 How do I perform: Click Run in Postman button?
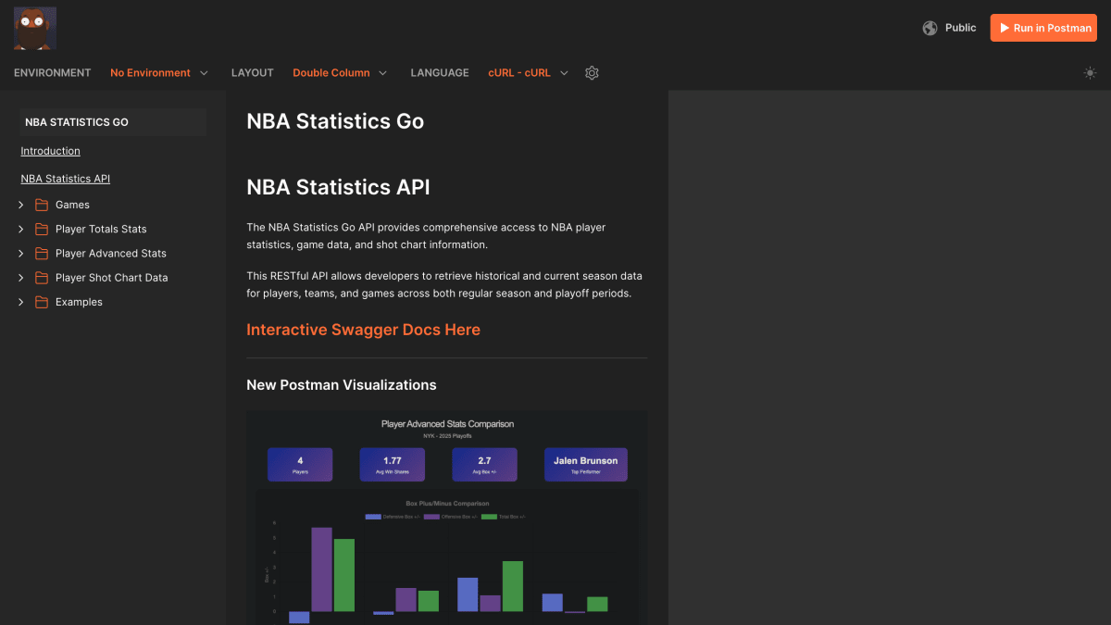tap(1043, 28)
